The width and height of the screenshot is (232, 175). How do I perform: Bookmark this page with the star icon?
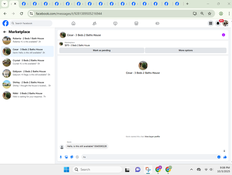click(210, 13)
